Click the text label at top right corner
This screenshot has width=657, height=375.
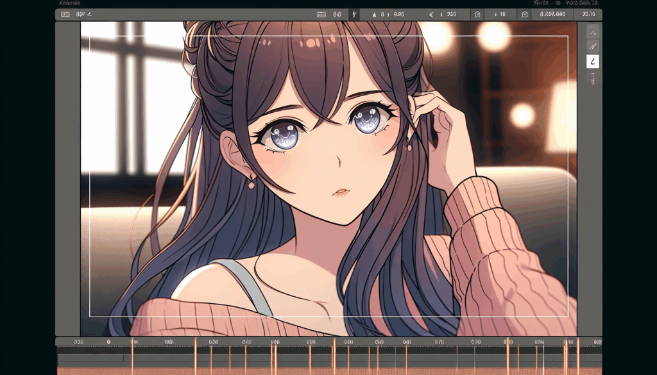[581, 3]
